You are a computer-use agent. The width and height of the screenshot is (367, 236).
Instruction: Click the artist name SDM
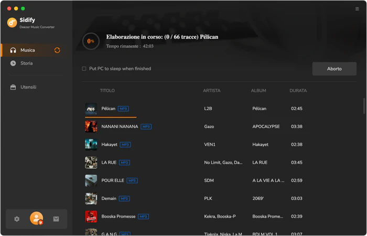coord(209,180)
